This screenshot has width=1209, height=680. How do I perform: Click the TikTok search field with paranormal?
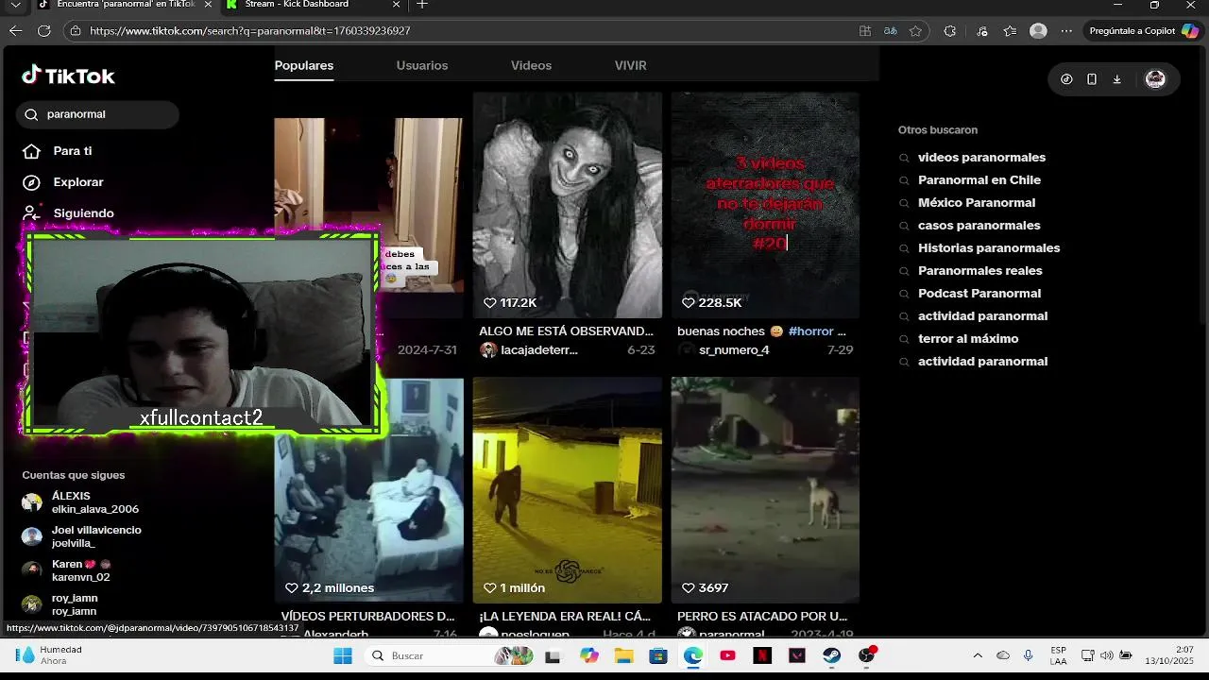[98, 114]
